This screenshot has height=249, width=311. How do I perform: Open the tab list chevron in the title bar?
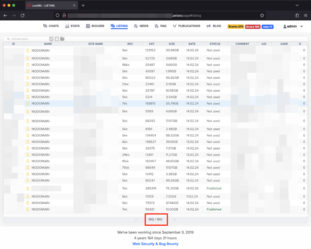(x=297, y=5)
